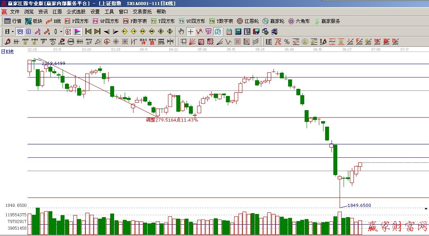This screenshot has height=236, width=429.
Task: Select the percent sign drawing tool
Action: pos(287,42)
